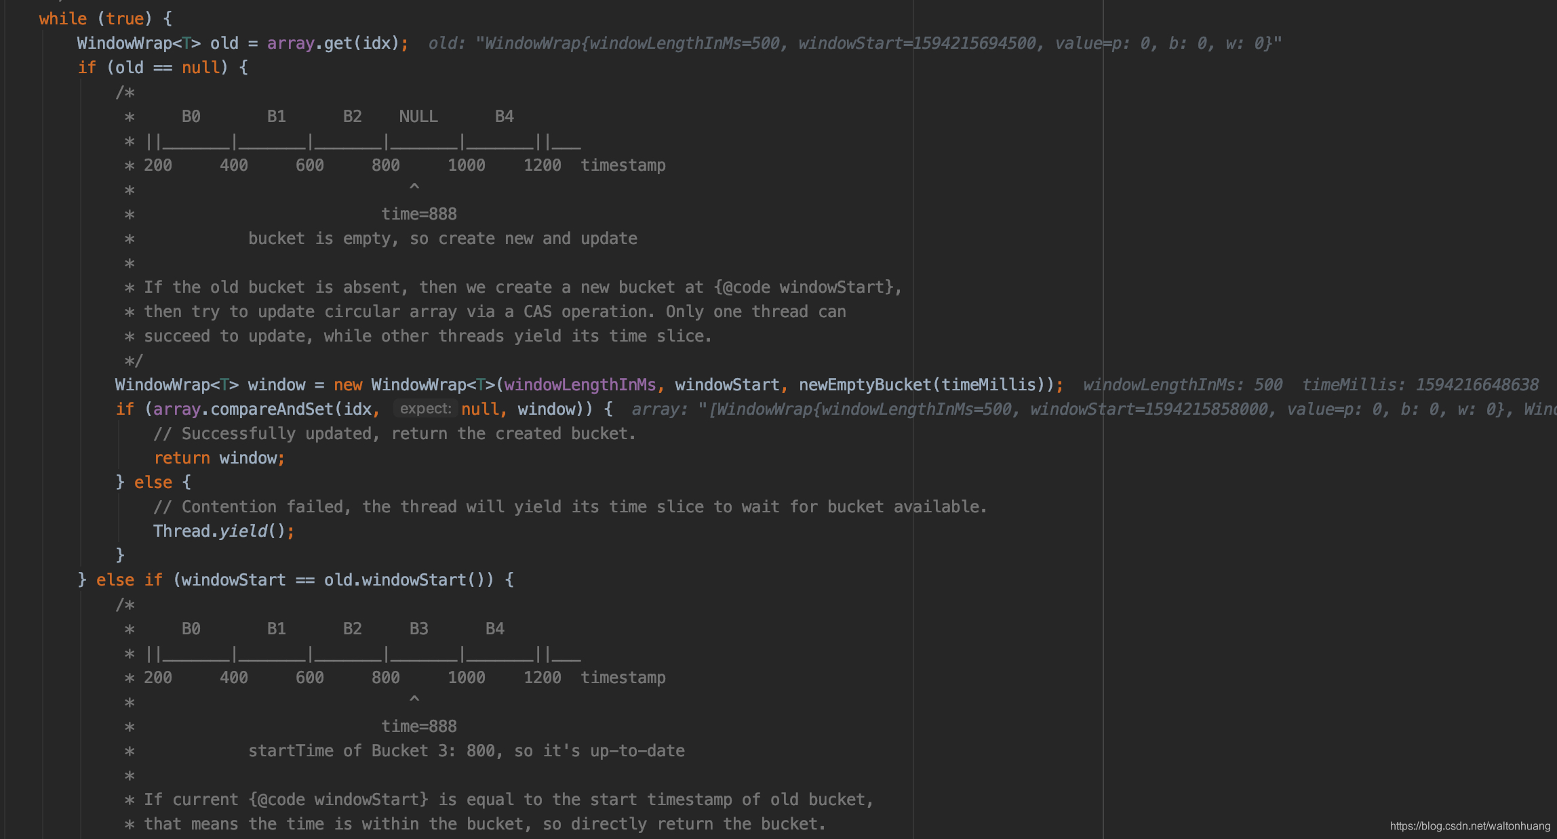The height and width of the screenshot is (839, 1557).
Task: Click comment 'succeed to update, while other threads'
Action: [324, 336]
